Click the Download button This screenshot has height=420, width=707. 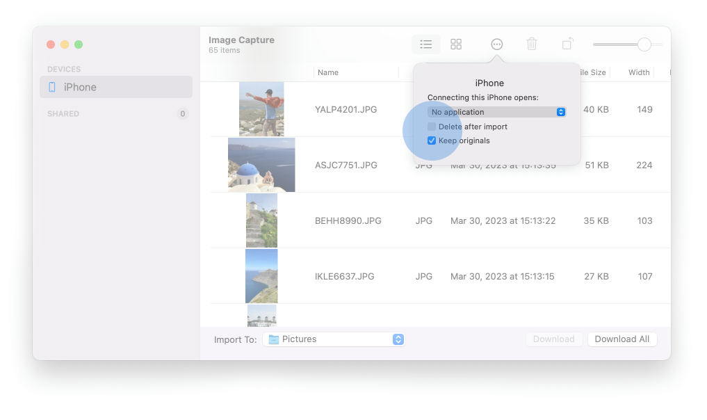553,339
